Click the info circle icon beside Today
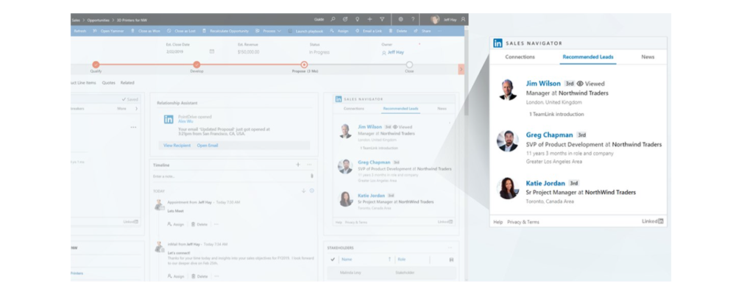Viewport: 736px width, 294px height. 311,191
